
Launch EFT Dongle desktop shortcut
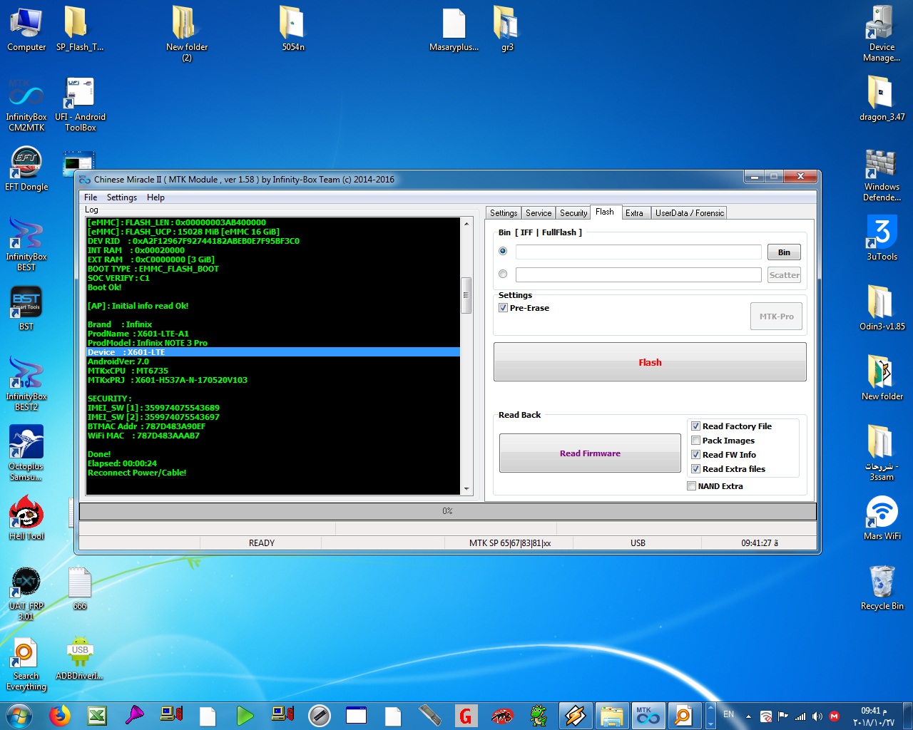(x=26, y=169)
